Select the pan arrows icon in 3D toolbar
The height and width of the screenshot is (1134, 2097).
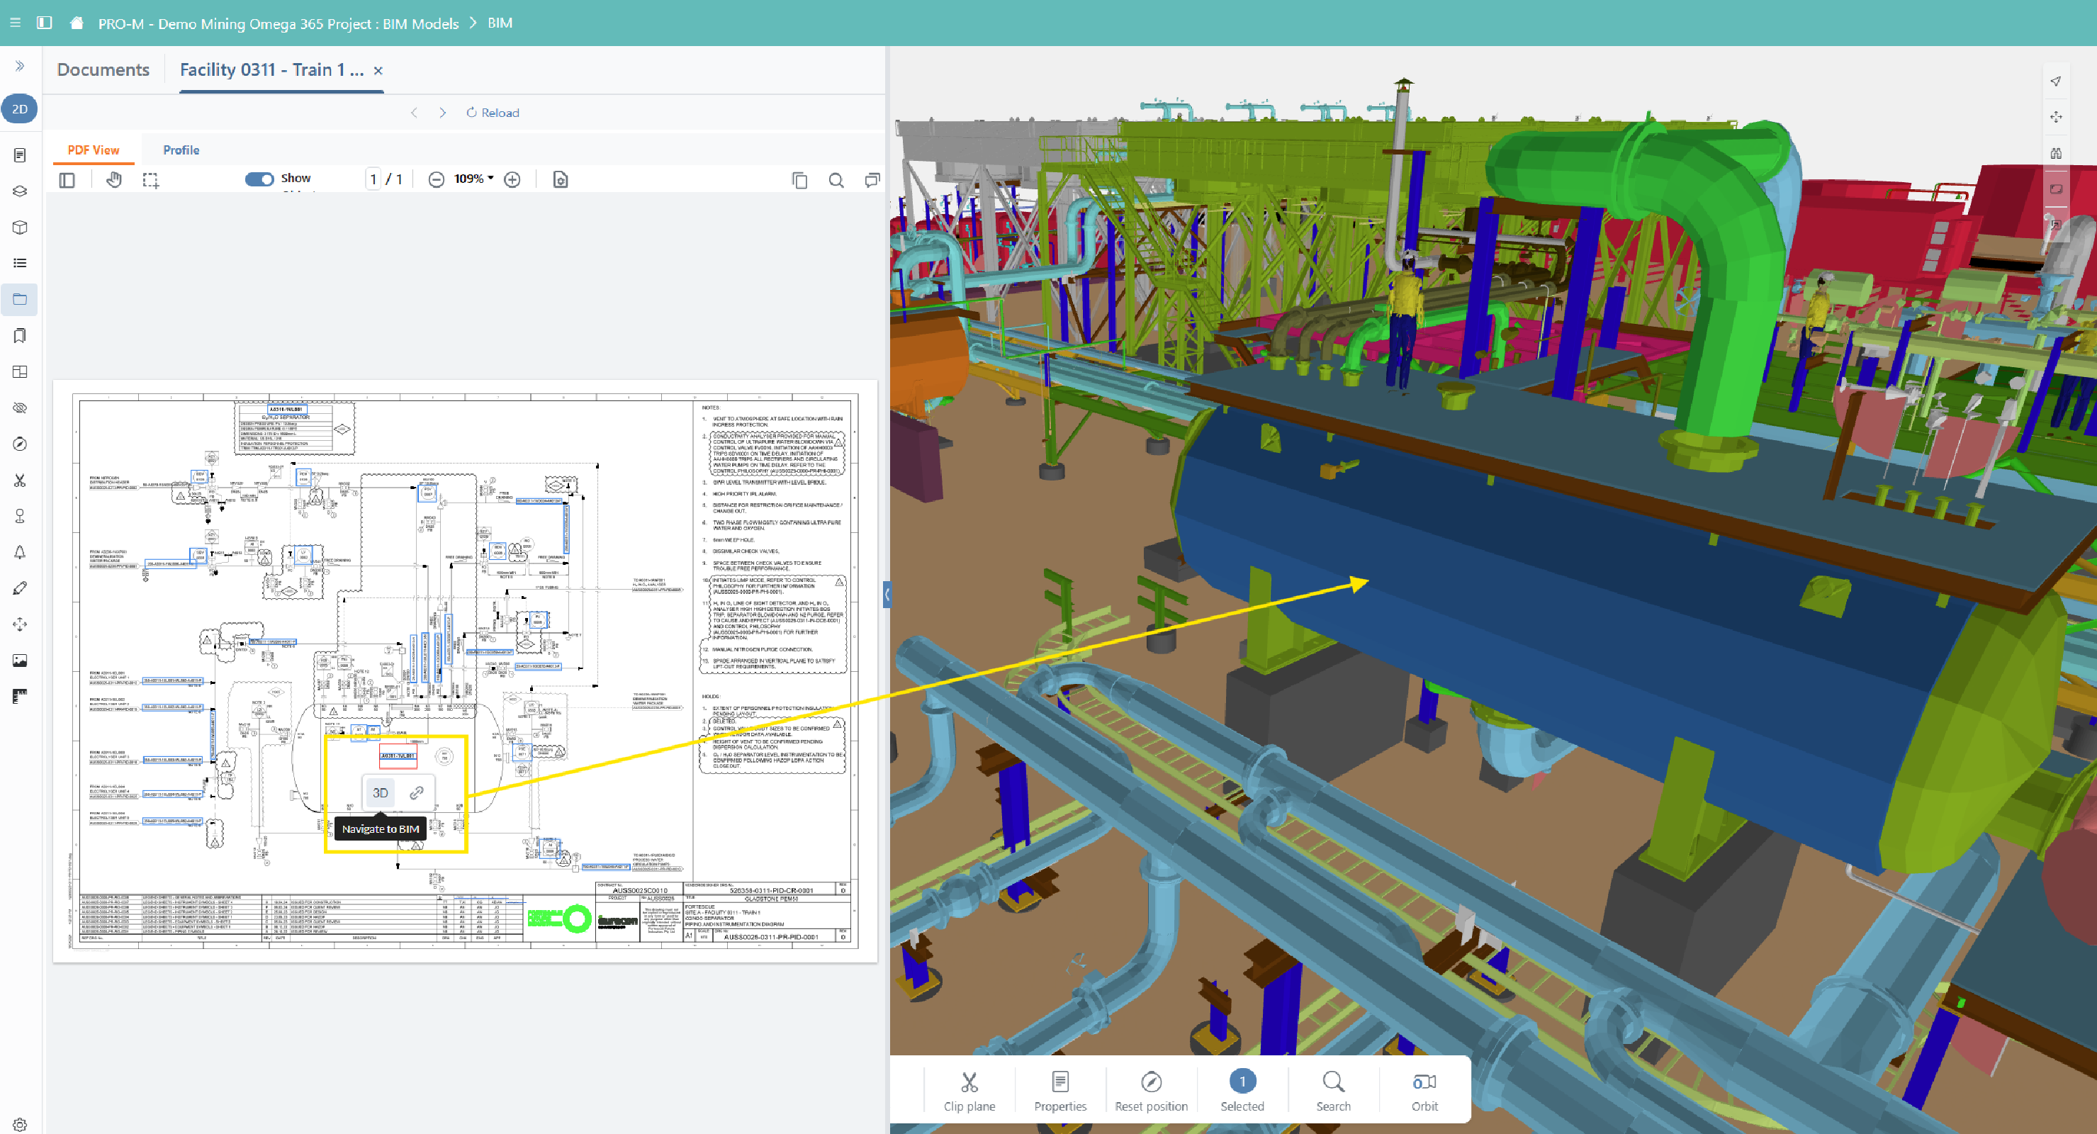(2055, 117)
